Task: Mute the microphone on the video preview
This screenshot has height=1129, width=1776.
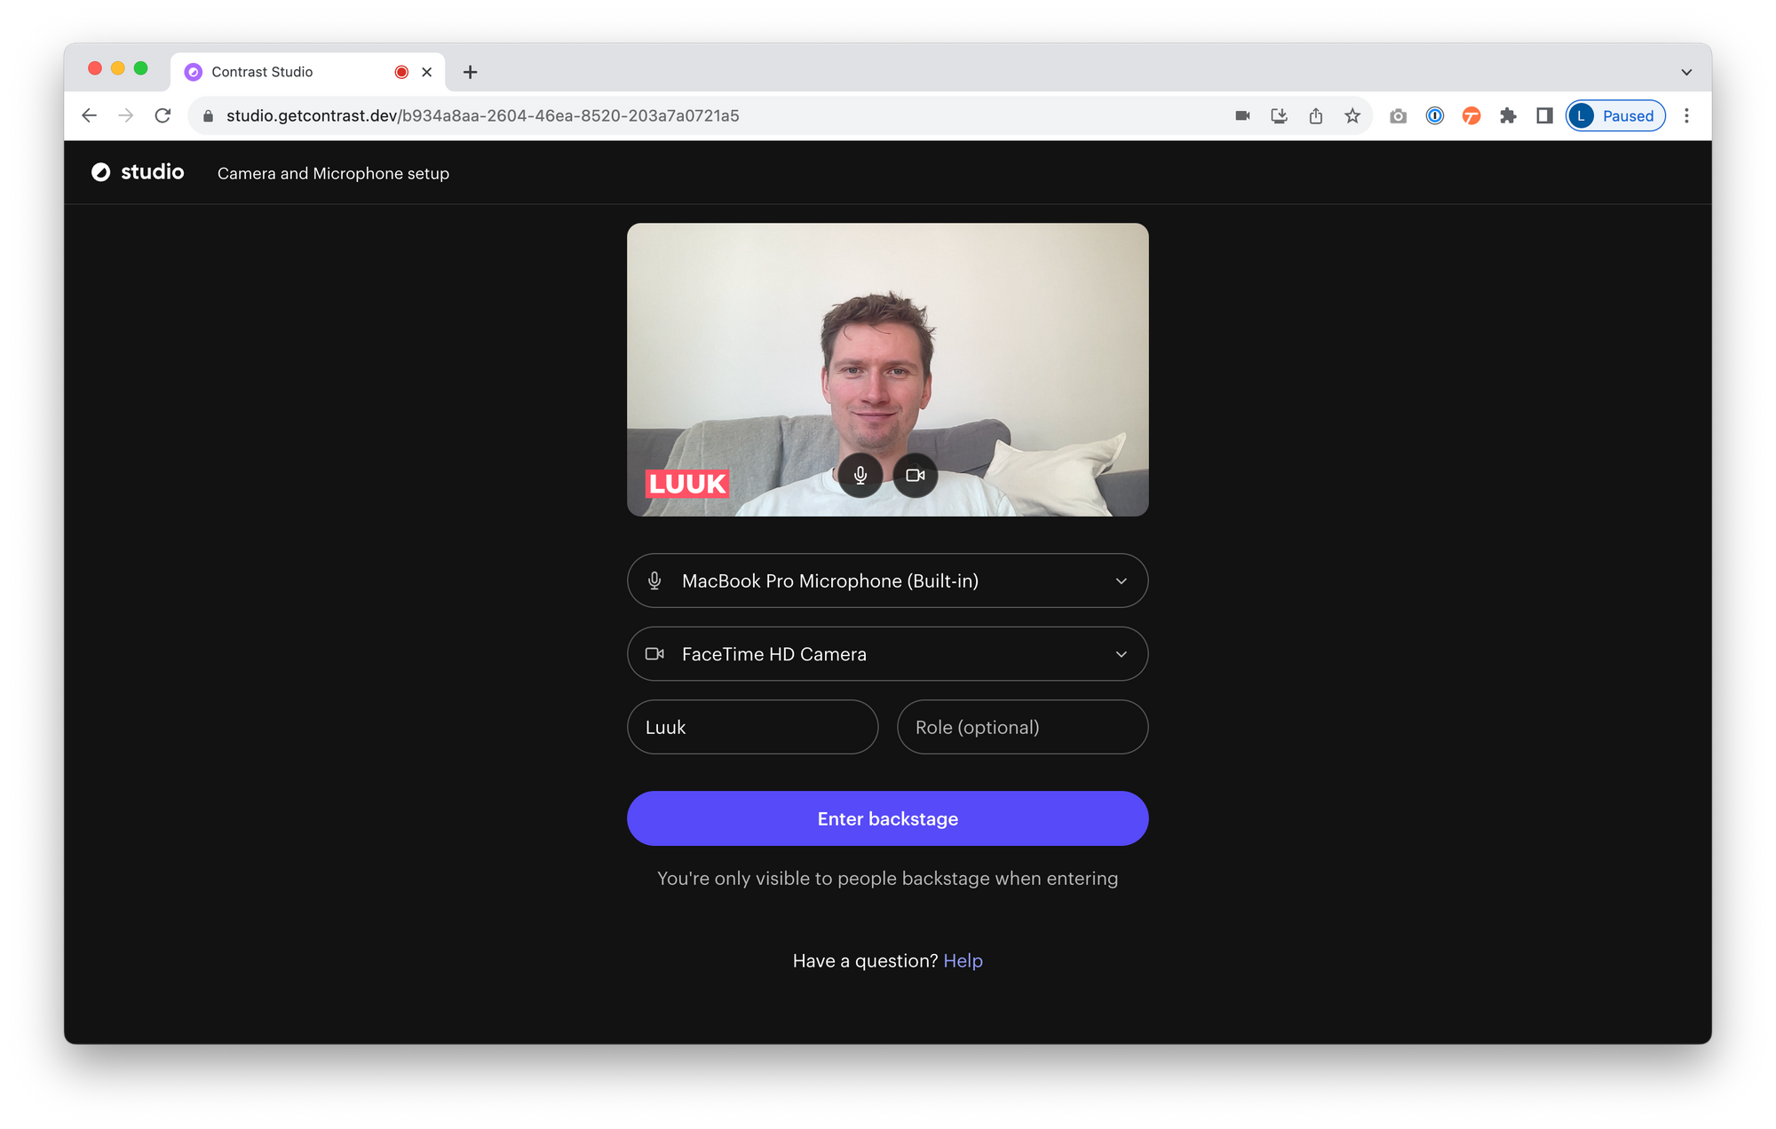Action: click(x=860, y=475)
